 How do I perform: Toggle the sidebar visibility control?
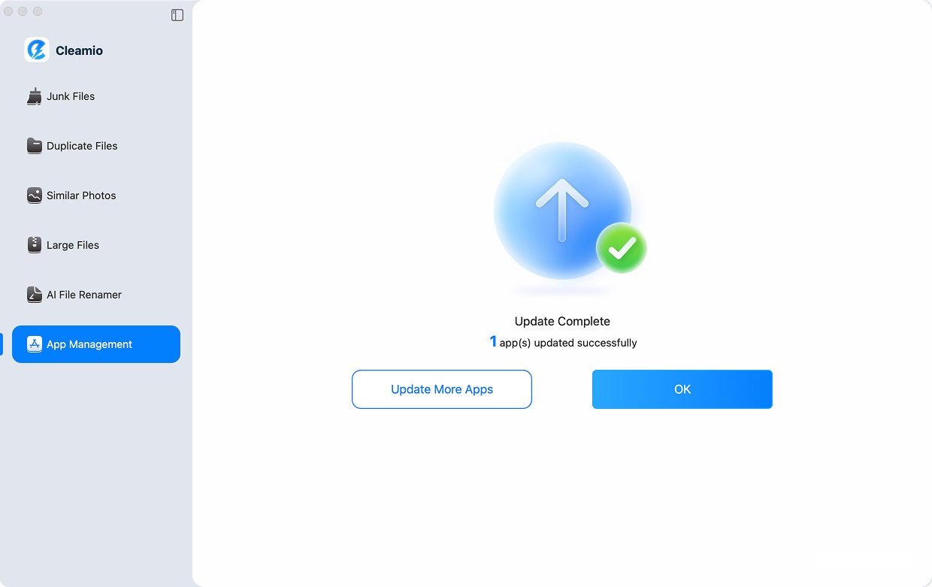click(177, 15)
